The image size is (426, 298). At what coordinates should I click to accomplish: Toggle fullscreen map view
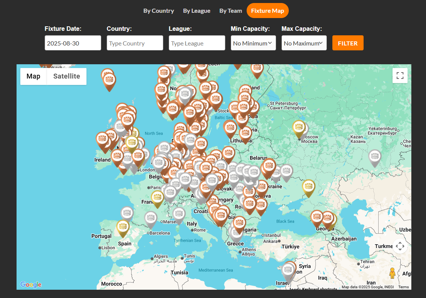pos(400,75)
